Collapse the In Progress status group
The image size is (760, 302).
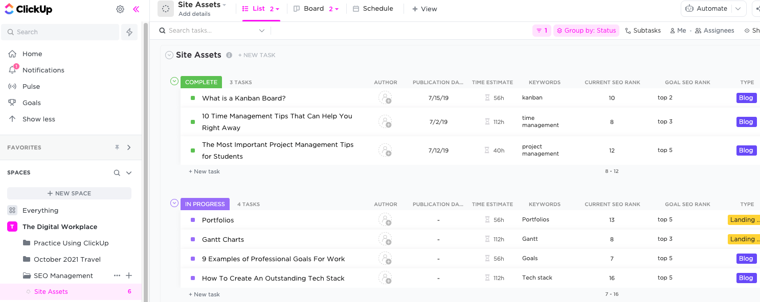click(174, 203)
